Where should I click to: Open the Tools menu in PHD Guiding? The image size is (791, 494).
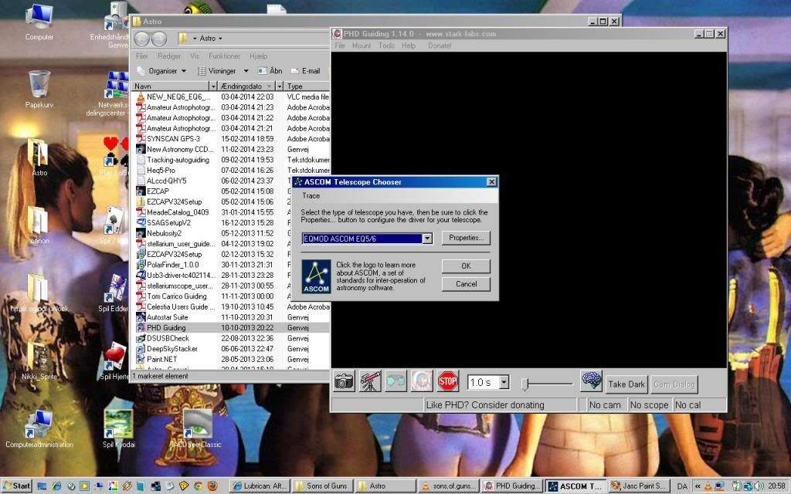pos(386,46)
